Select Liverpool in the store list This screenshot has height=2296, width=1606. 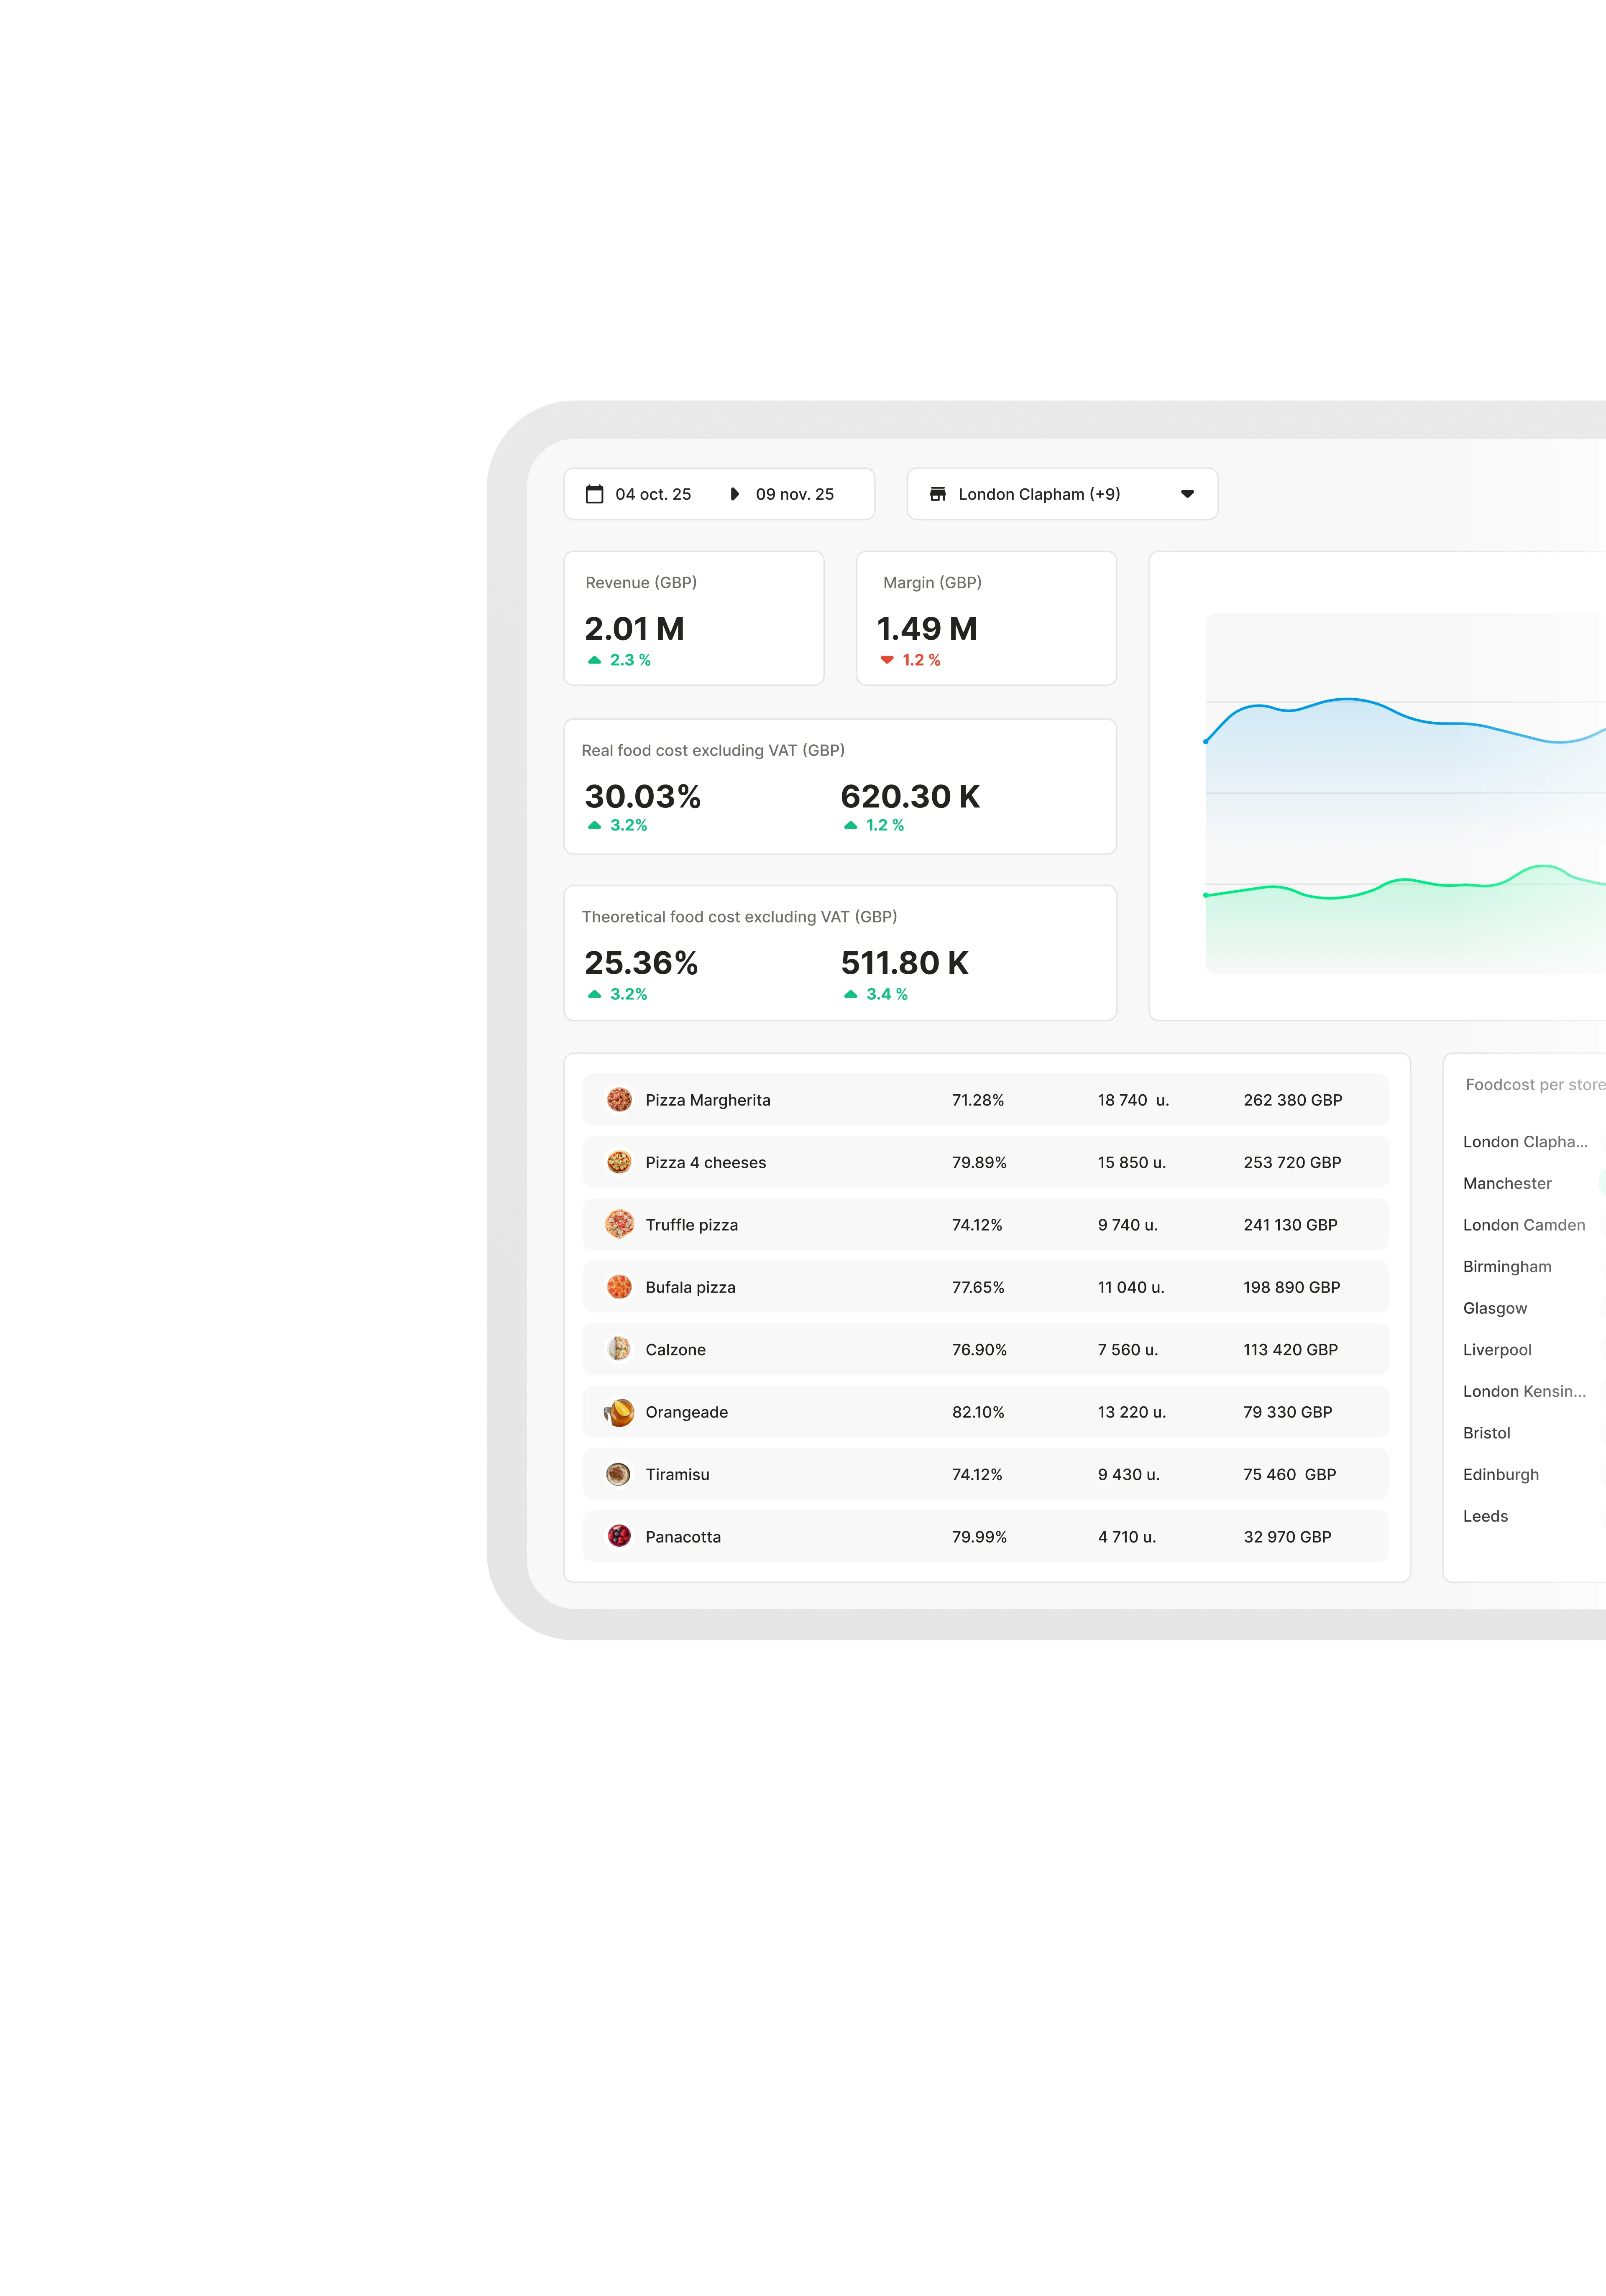1497,1350
